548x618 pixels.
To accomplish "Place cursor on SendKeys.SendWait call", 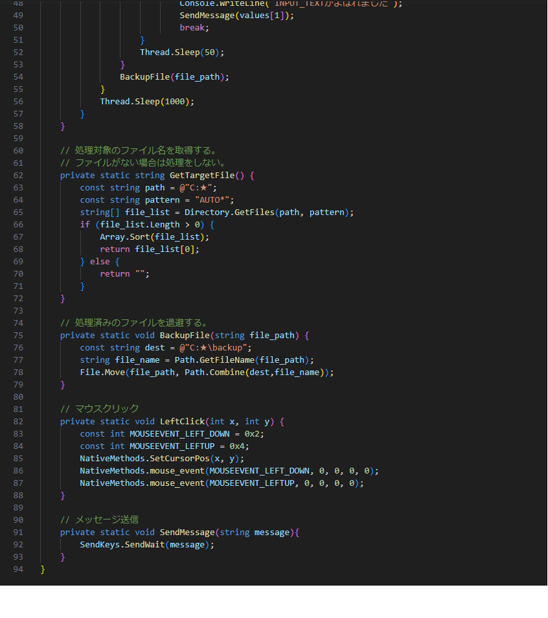I will 122,545.
